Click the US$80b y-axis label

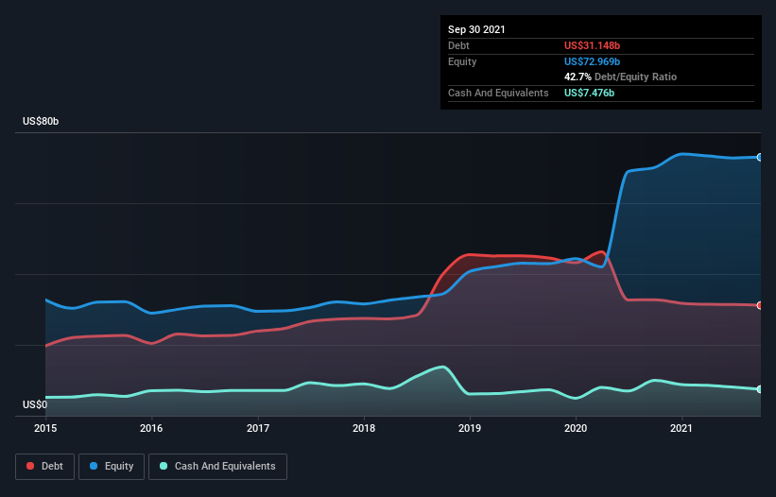point(41,121)
